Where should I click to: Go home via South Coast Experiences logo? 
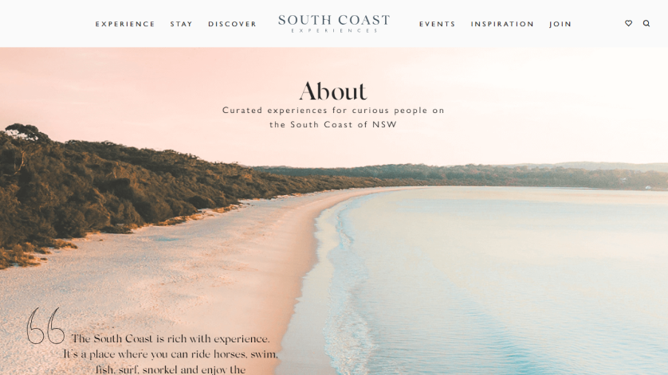[x=334, y=23]
